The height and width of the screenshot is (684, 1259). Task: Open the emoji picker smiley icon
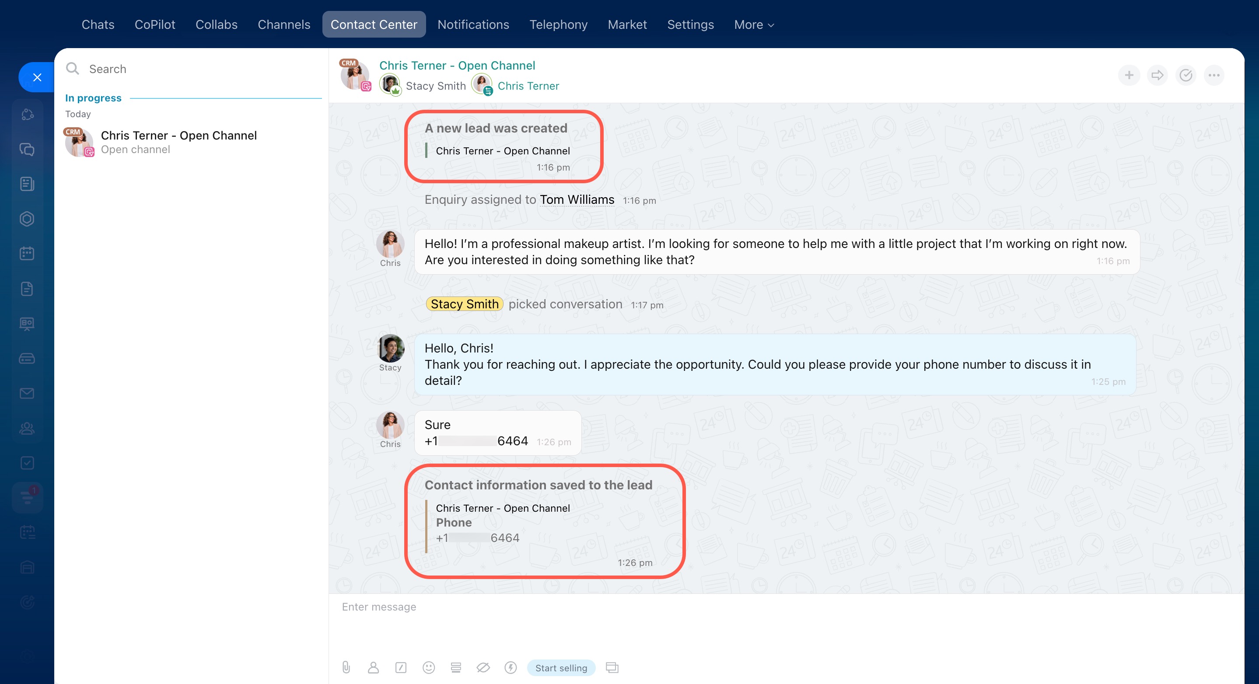[429, 667]
